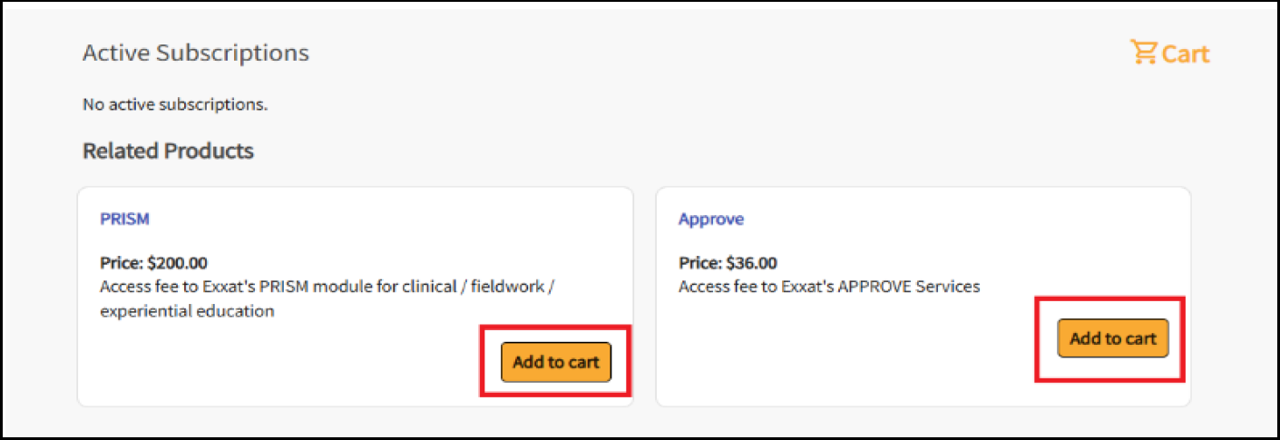Click the 'Price:' label in PRISM card

[x=121, y=264]
